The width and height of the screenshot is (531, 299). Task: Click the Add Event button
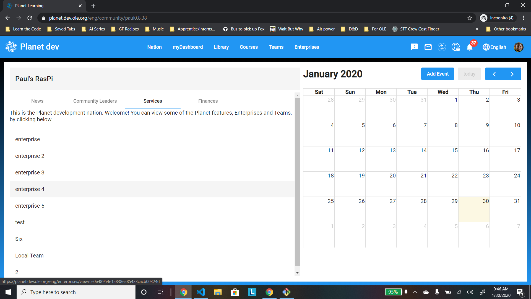click(437, 74)
